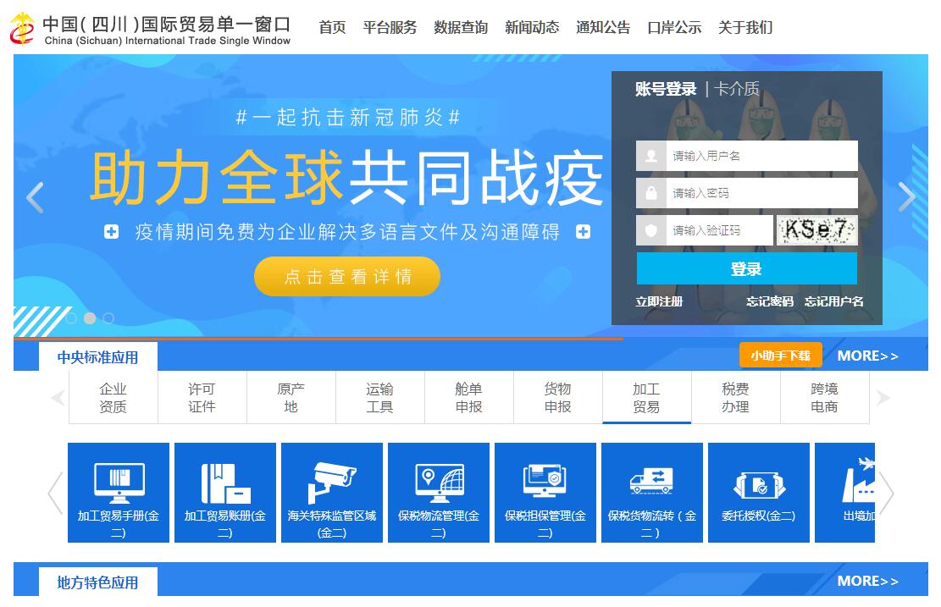Open the 加工贸易账册(金二) icon tile
The image size is (941, 607).
coord(225,492)
